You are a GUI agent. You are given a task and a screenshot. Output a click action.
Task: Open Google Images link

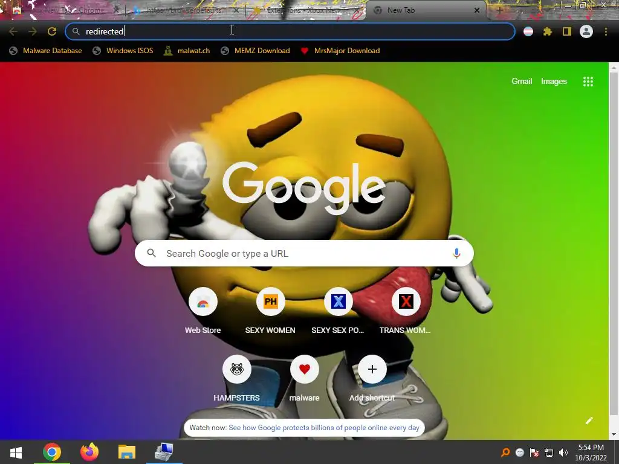[x=554, y=82]
